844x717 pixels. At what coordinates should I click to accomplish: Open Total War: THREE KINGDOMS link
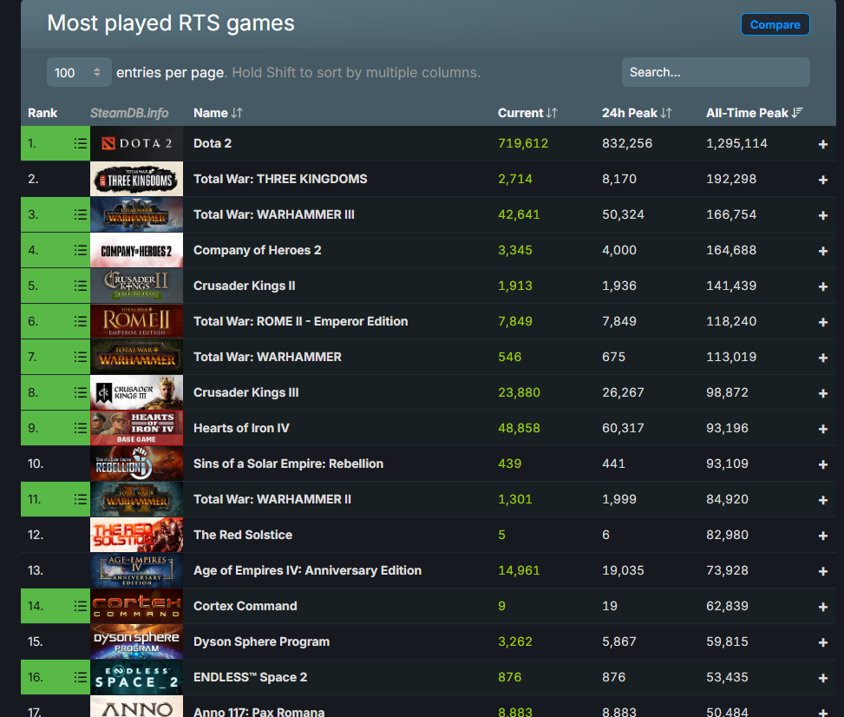point(280,179)
